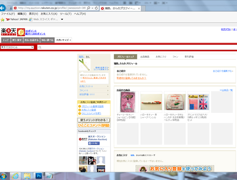Expand the ファン: 0 row

94,90
